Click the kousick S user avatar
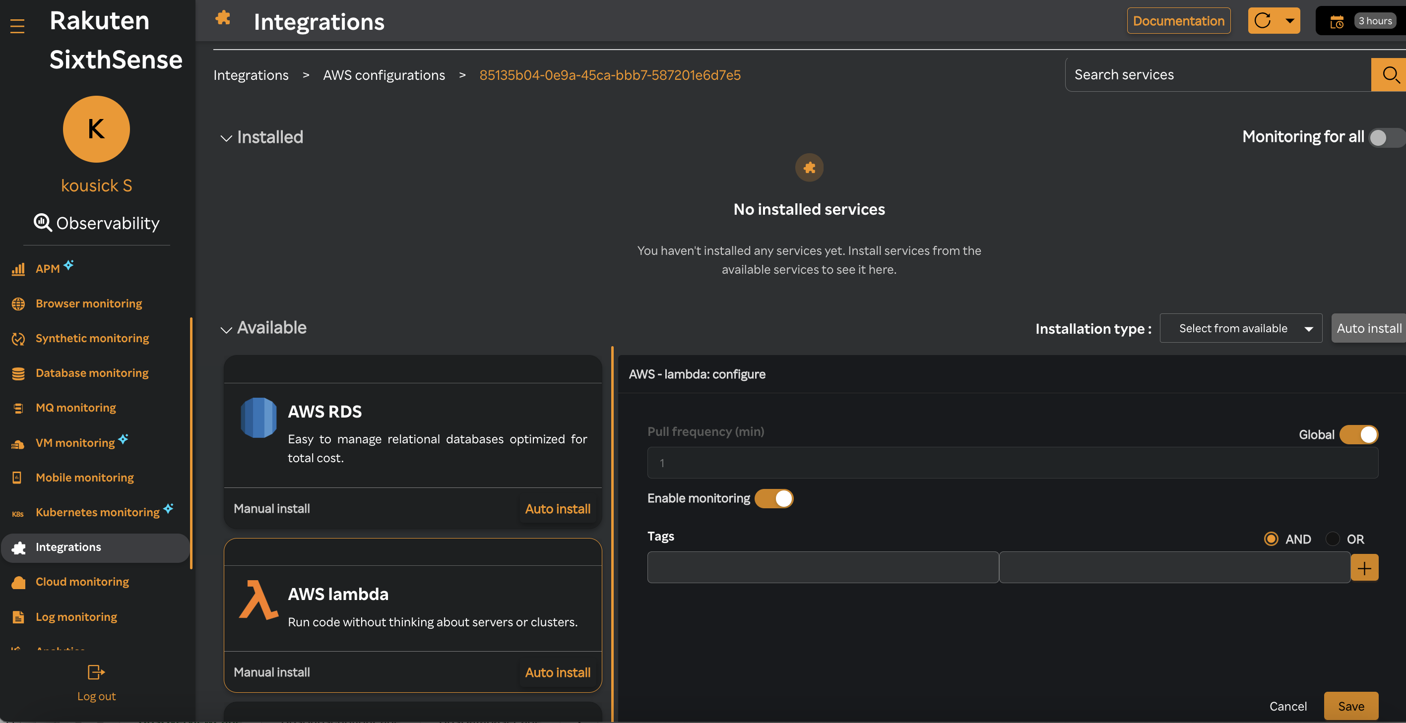 pyautogui.click(x=97, y=129)
